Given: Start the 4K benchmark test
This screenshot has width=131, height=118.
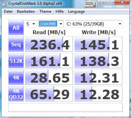Looking at the screenshot, I should click(x=16, y=77).
